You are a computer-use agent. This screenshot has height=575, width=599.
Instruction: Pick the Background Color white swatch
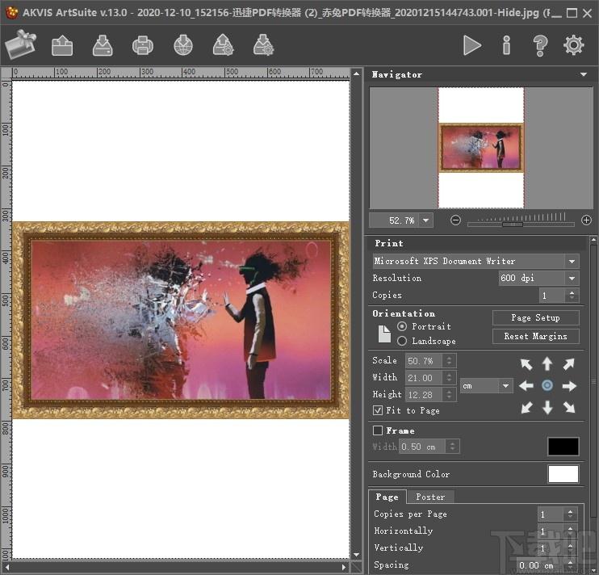[x=563, y=474]
